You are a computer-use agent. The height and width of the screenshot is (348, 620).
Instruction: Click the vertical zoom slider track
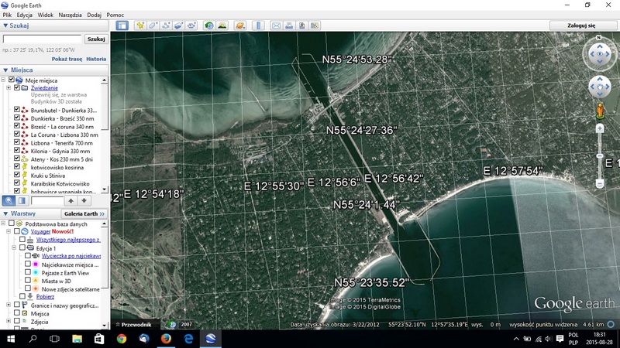tap(600, 156)
